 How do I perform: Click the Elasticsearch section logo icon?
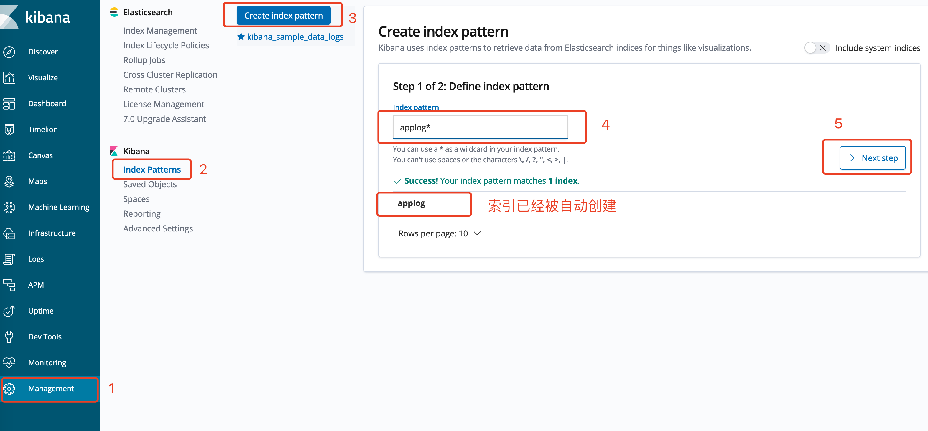pos(114,12)
